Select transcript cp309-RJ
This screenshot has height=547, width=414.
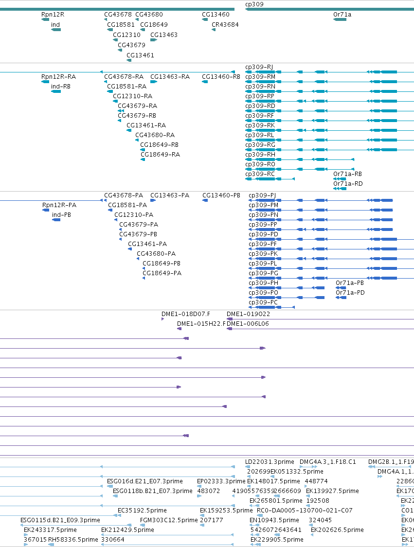(259, 67)
